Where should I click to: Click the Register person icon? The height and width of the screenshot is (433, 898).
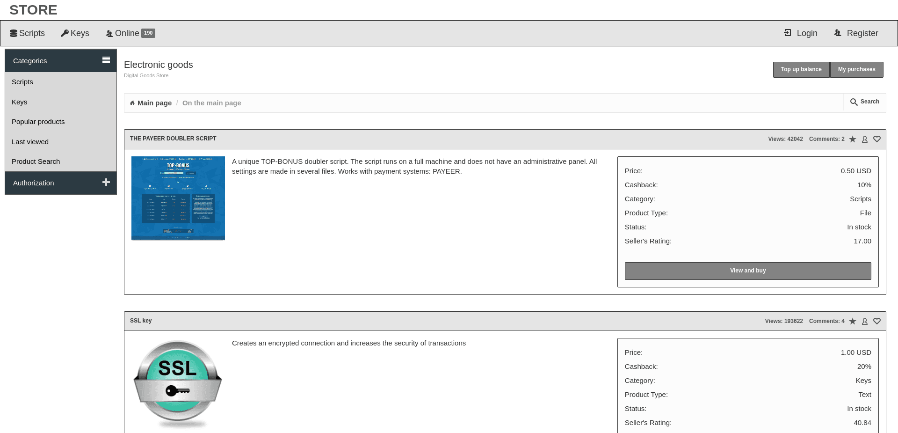pos(838,33)
